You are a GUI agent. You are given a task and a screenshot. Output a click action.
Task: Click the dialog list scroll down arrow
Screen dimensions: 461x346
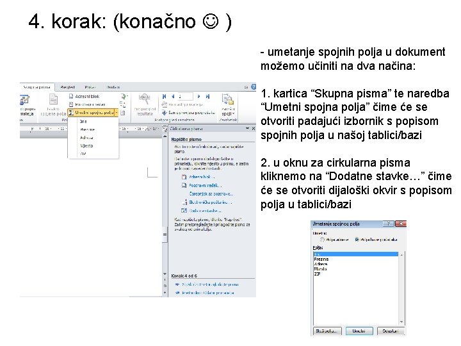(x=401, y=322)
